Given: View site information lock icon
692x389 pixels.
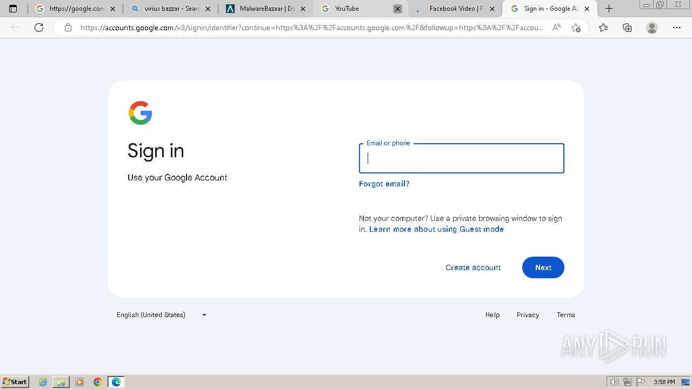Looking at the screenshot, I should pyautogui.click(x=68, y=28).
